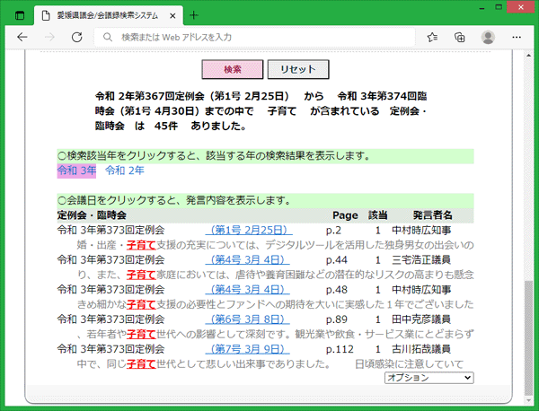Click highlighted 子育て in 婚・出産 excerpt
539x411 pixels.
pos(141,245)
